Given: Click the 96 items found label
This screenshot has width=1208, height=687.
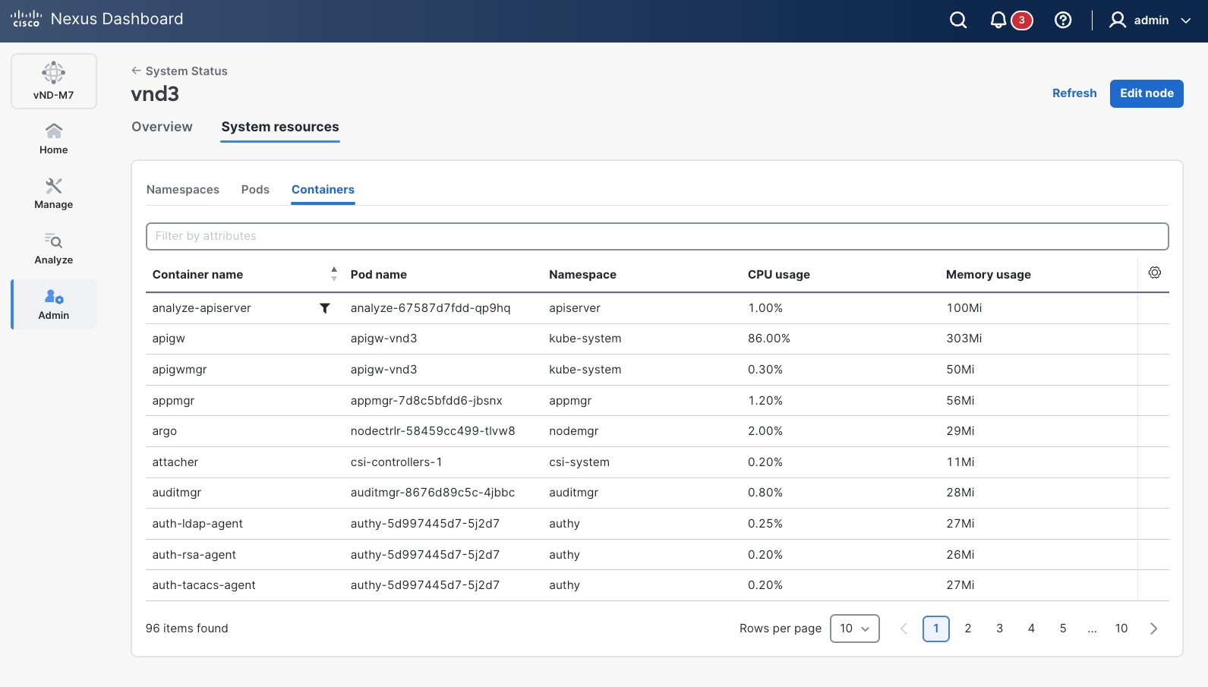Looking at the screenshot, I should (187, 629).
